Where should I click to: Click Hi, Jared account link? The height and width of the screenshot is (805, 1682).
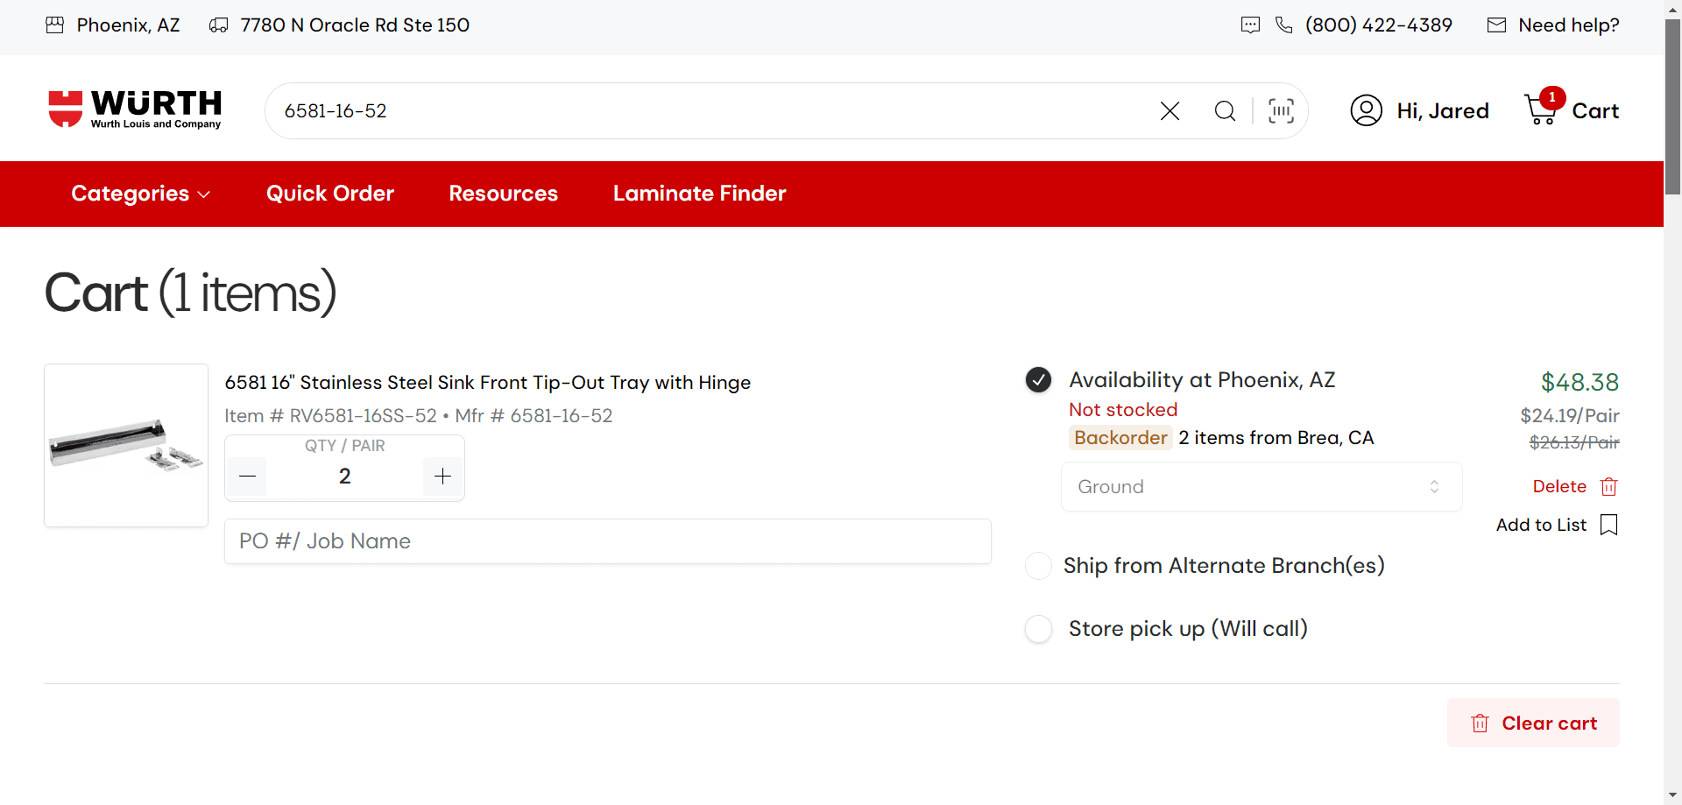[x=1442, y=111]
